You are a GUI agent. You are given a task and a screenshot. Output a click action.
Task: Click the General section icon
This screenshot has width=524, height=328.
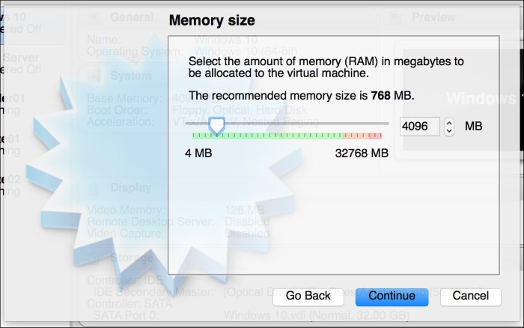point(94,18)
